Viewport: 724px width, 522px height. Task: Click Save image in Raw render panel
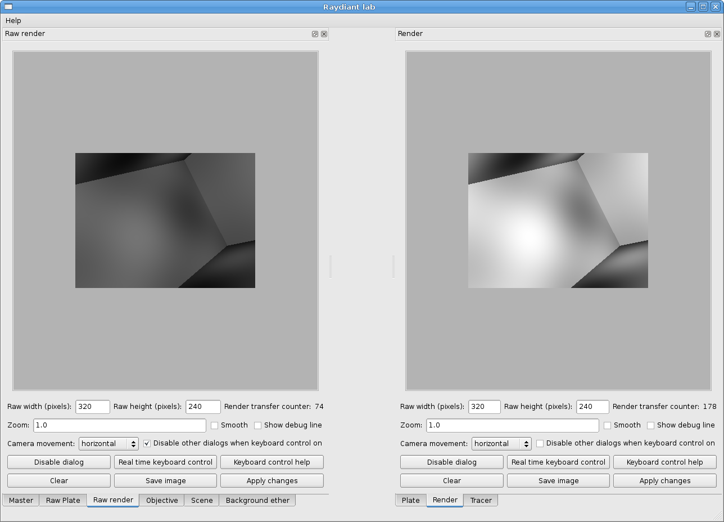[x=165, y=481]
